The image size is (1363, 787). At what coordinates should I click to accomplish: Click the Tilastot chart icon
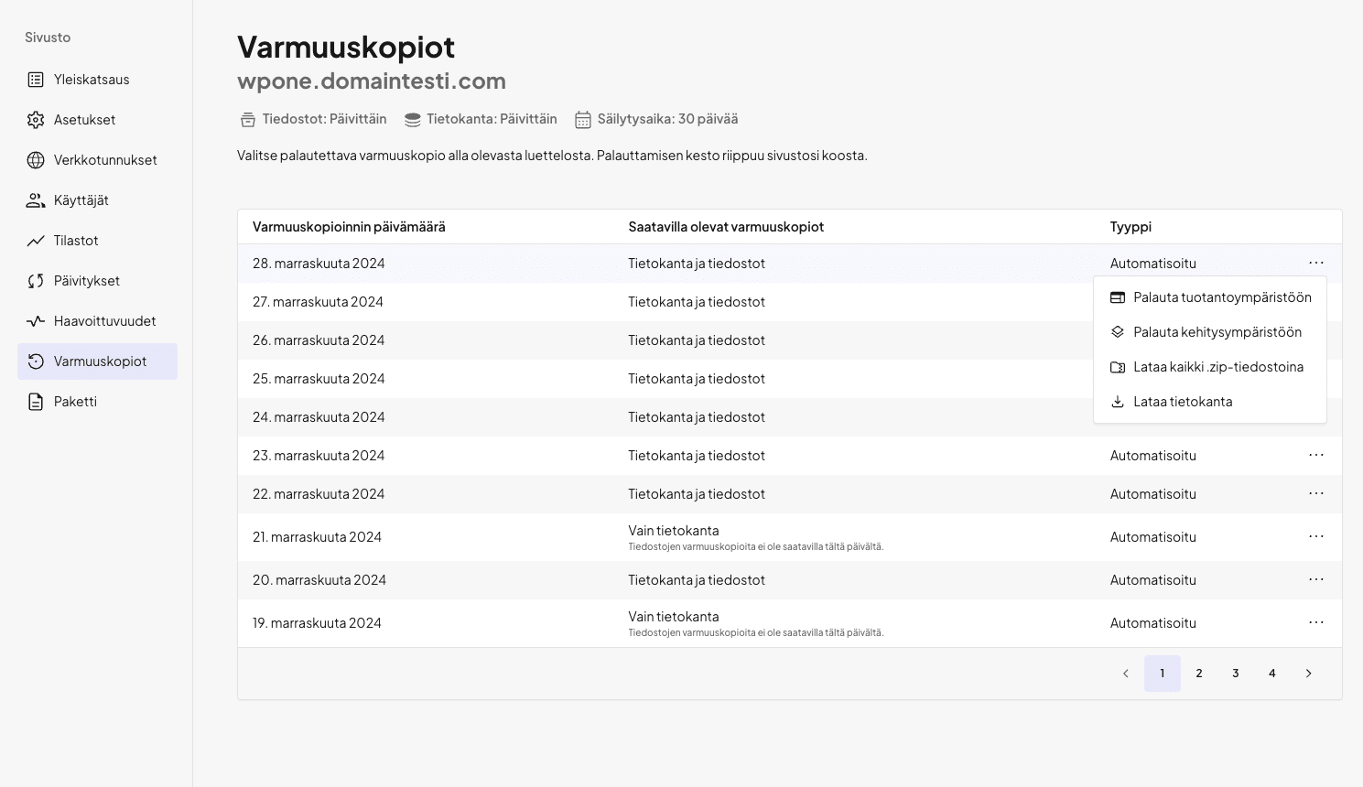36,241
